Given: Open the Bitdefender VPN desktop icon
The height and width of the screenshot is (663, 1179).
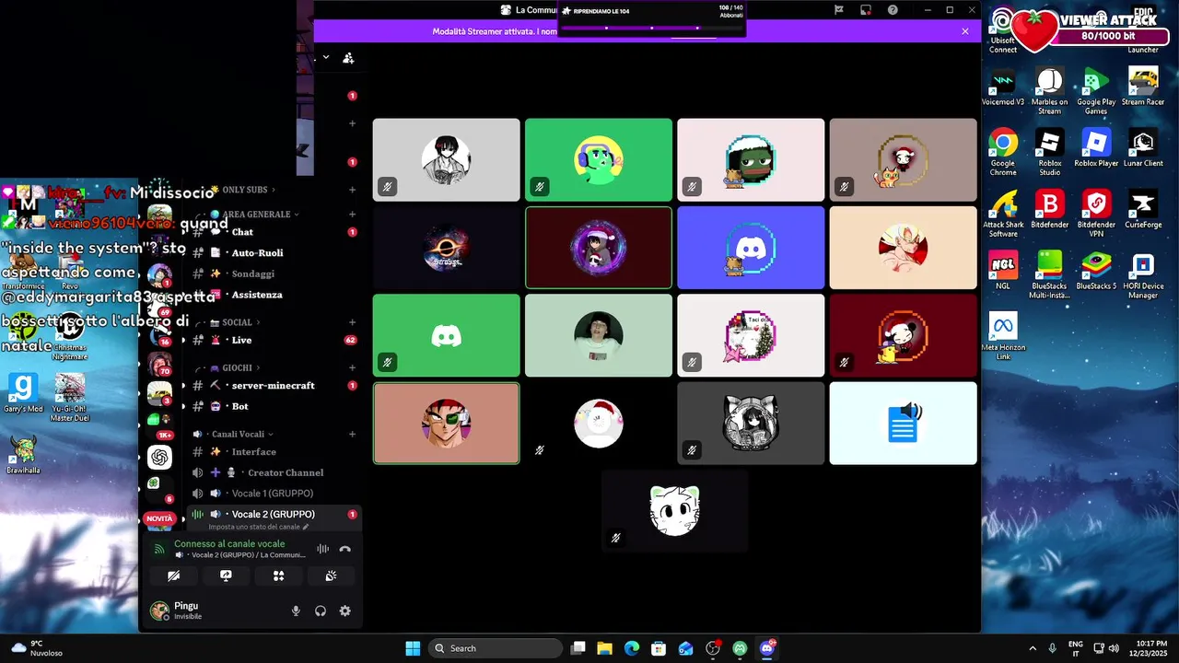Looking at the screenshot, I should click(x=1096, y=214).
